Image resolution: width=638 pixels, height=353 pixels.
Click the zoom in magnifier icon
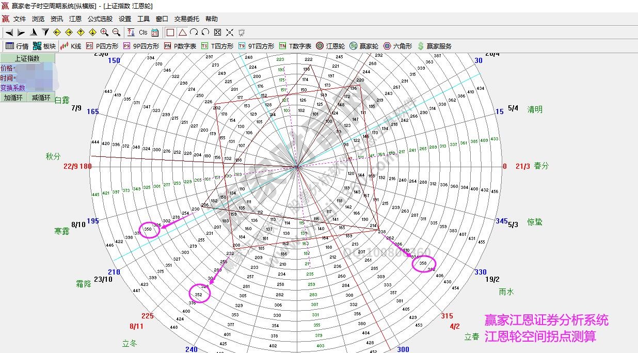pyautogui.click(x=105, y=32)
